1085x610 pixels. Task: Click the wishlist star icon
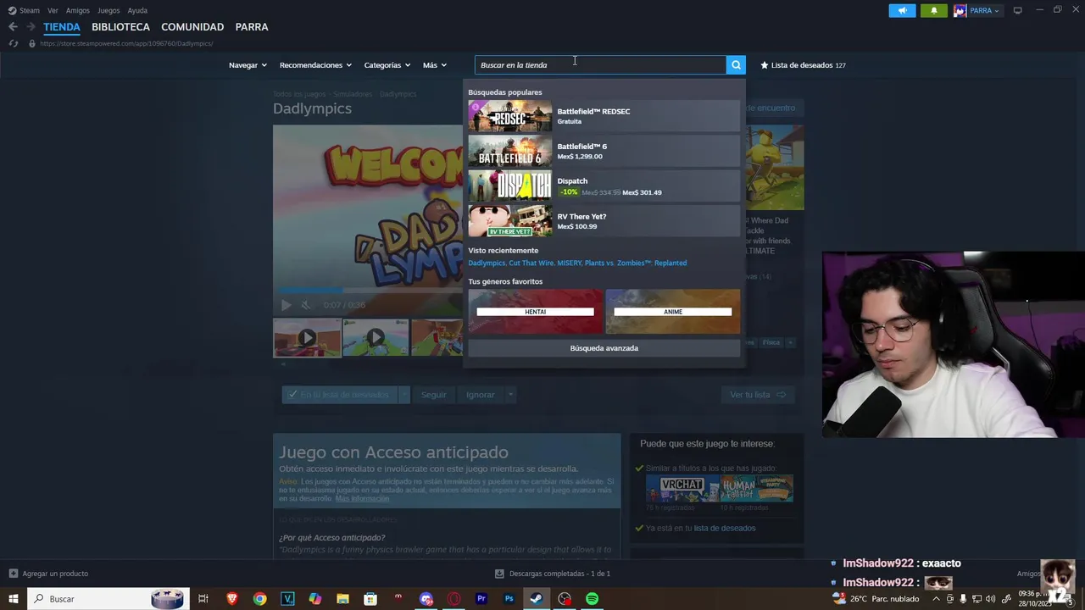click(x=765, y=65)
